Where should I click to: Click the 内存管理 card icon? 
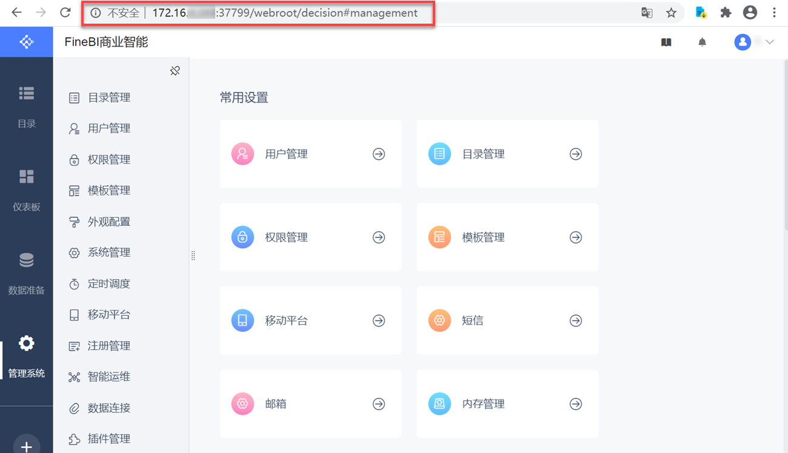coord(439,403)
